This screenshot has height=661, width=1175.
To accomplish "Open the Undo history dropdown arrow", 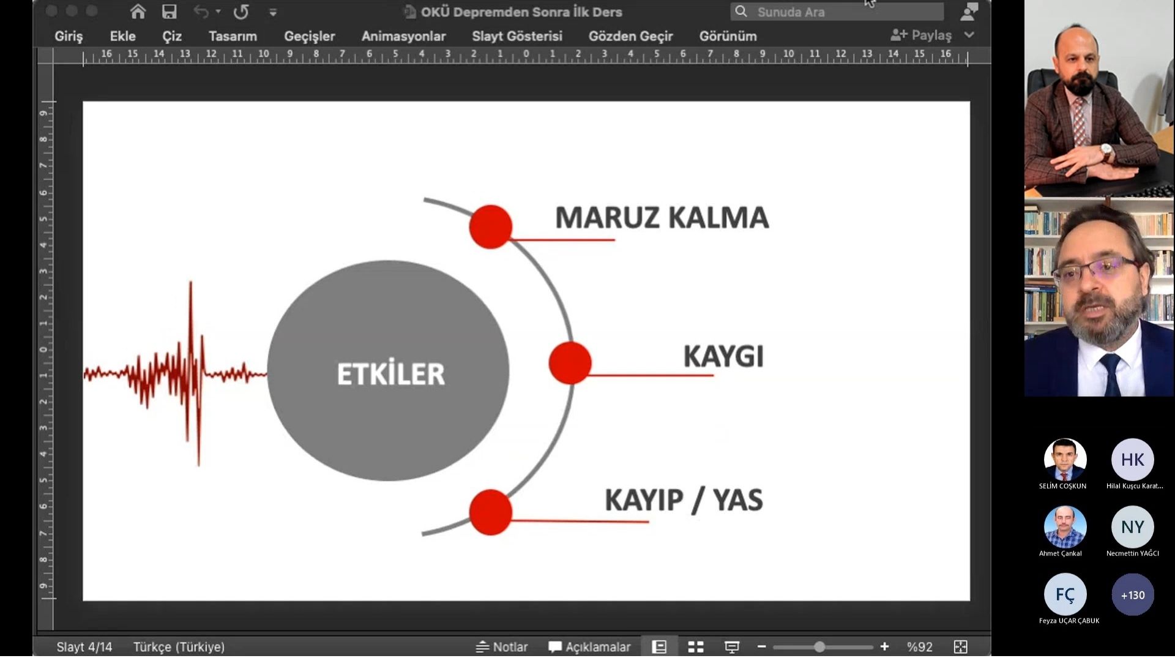I will tap(218, 12).
